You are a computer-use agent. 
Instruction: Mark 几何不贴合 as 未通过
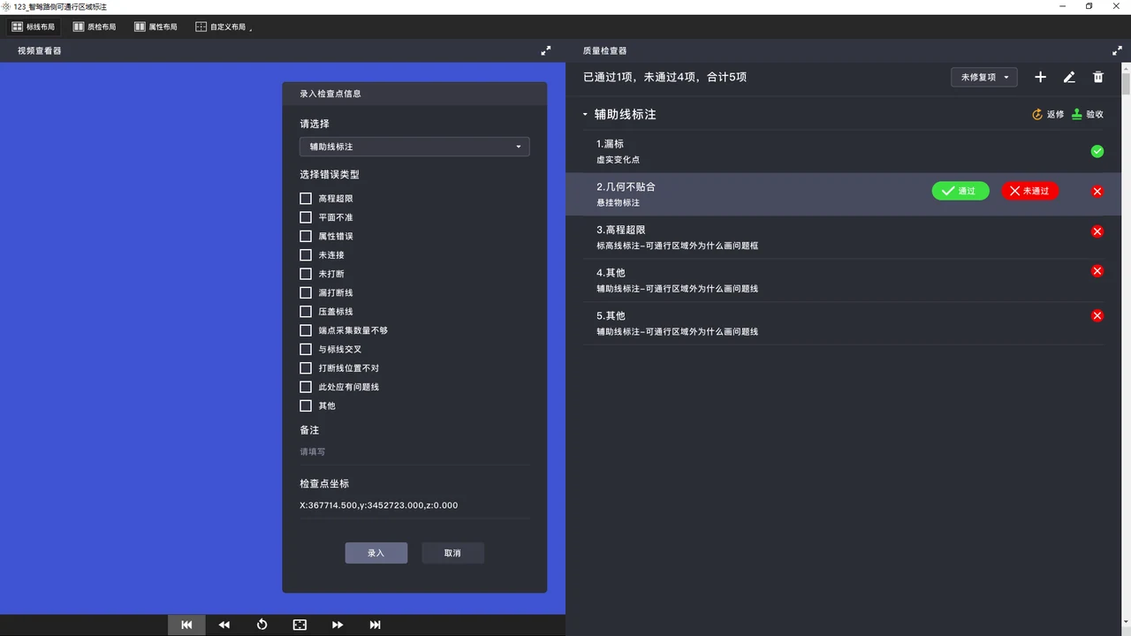click(x=1030, y=191)
